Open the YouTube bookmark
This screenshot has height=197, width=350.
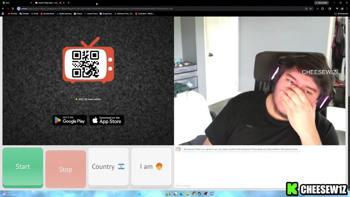click(x=13, y=13)
